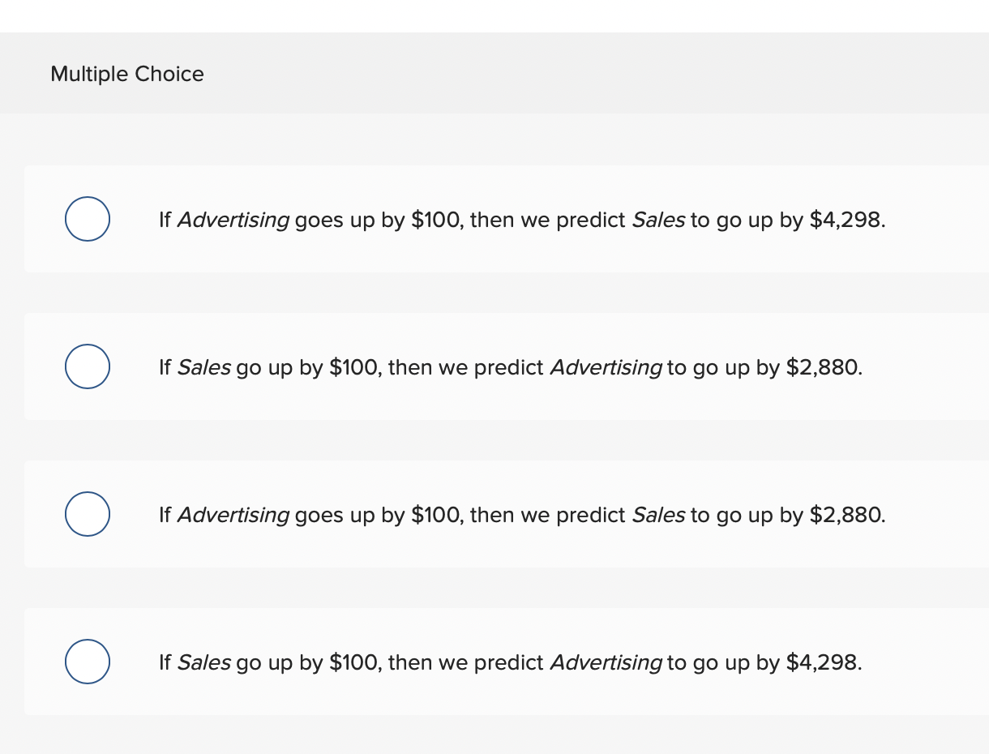Select radio button for Advertising up by $2,880 with Sales
Image resolution: width=989 pixels, height=754 pixels.
point(88,366)
